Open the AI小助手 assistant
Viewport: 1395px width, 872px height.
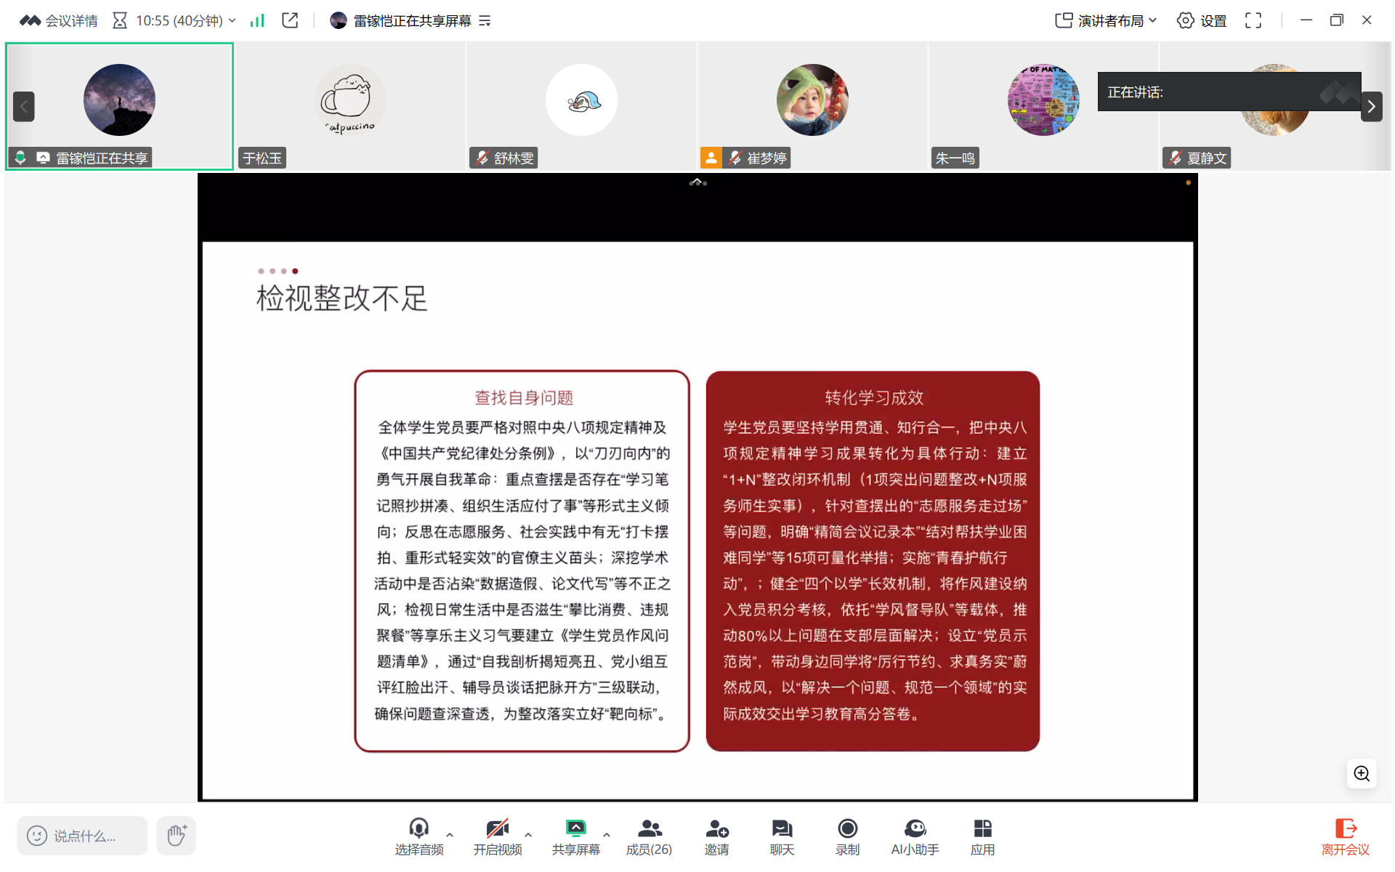(x=914, y=836)
